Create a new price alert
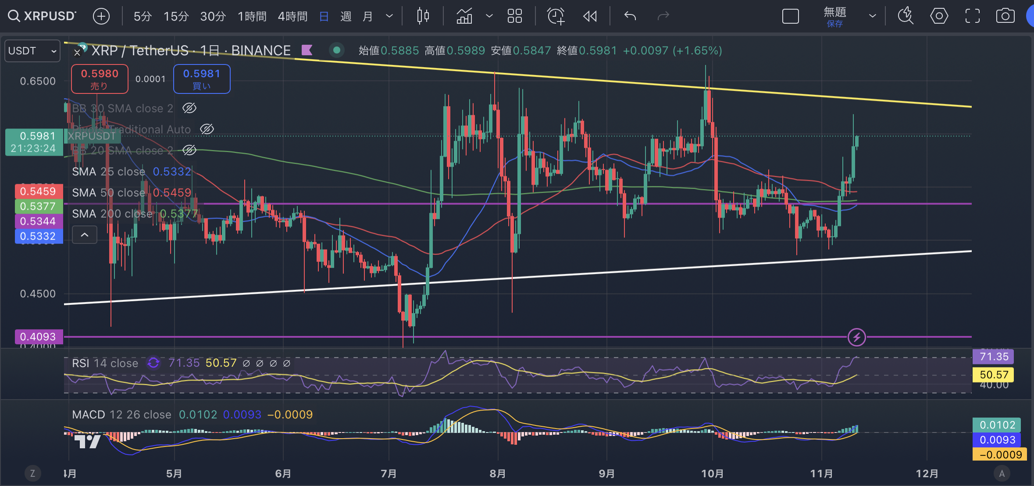The height and width of the screenshot is (486, 1034). pos(556,16)
